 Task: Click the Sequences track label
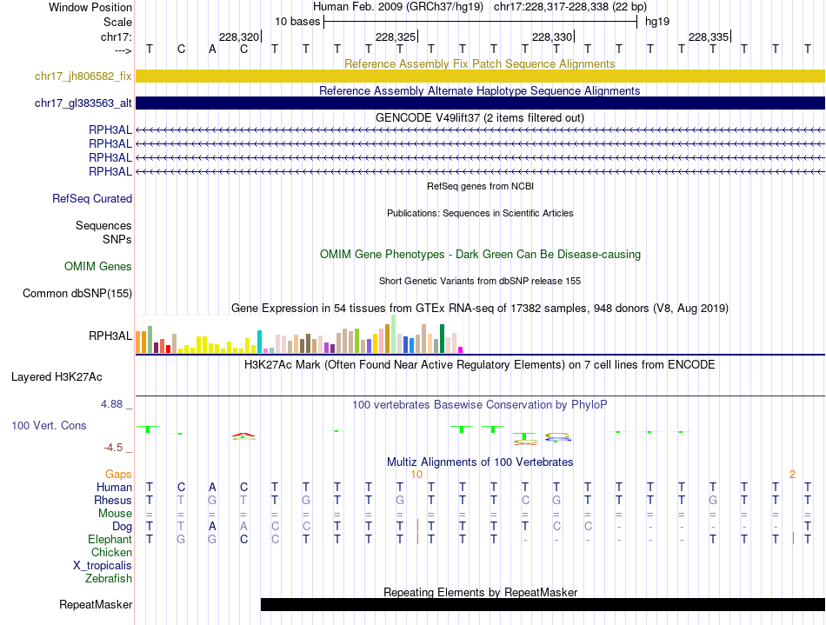click(x=103, y=225)
